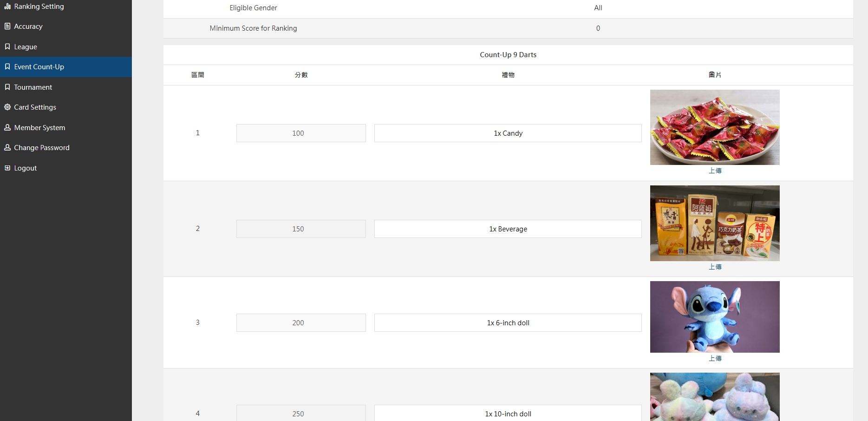This screenshot has width=868, height=421.
Task: Click the Ranking Setting bar-chart icon
Action: coord(7,7)
